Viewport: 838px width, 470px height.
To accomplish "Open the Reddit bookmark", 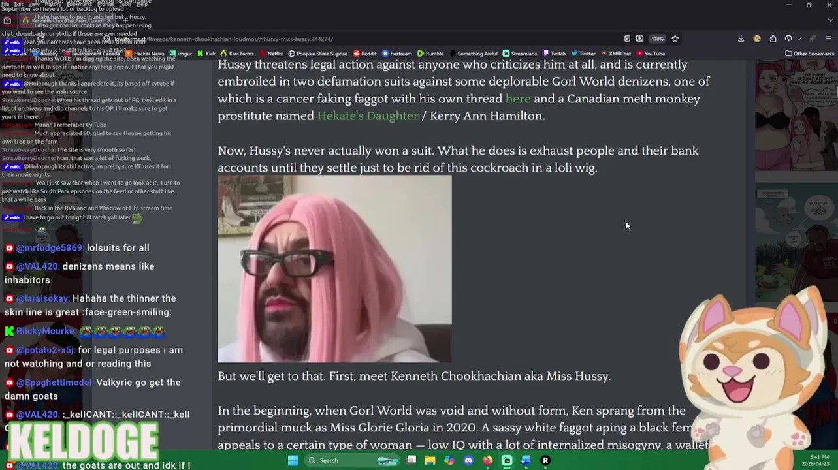I will [365, 54].
